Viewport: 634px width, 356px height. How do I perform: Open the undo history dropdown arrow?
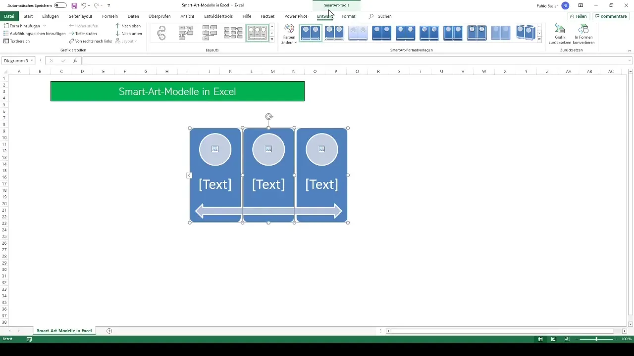point(89,5)
